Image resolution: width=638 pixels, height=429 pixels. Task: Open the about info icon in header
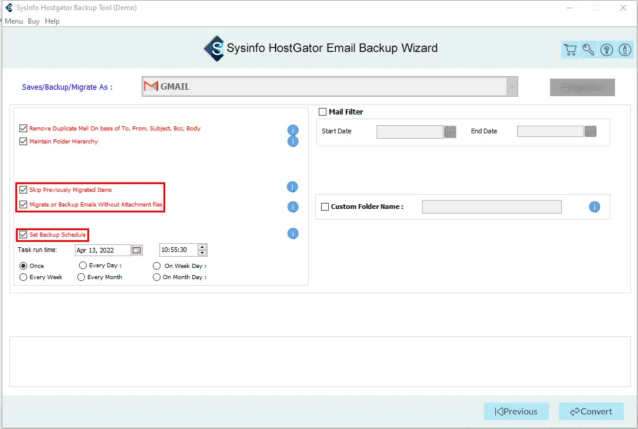(625, 50)
